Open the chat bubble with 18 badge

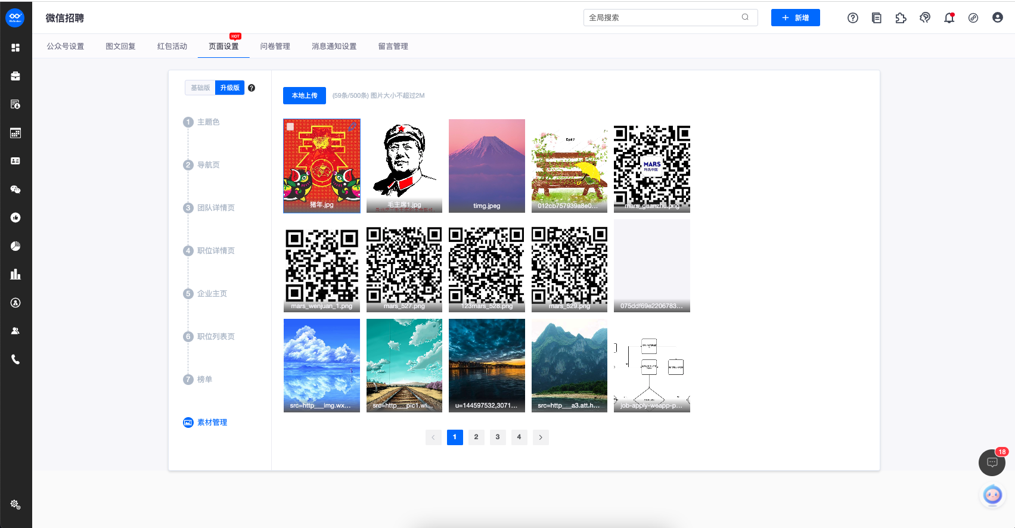pos(992,462)
